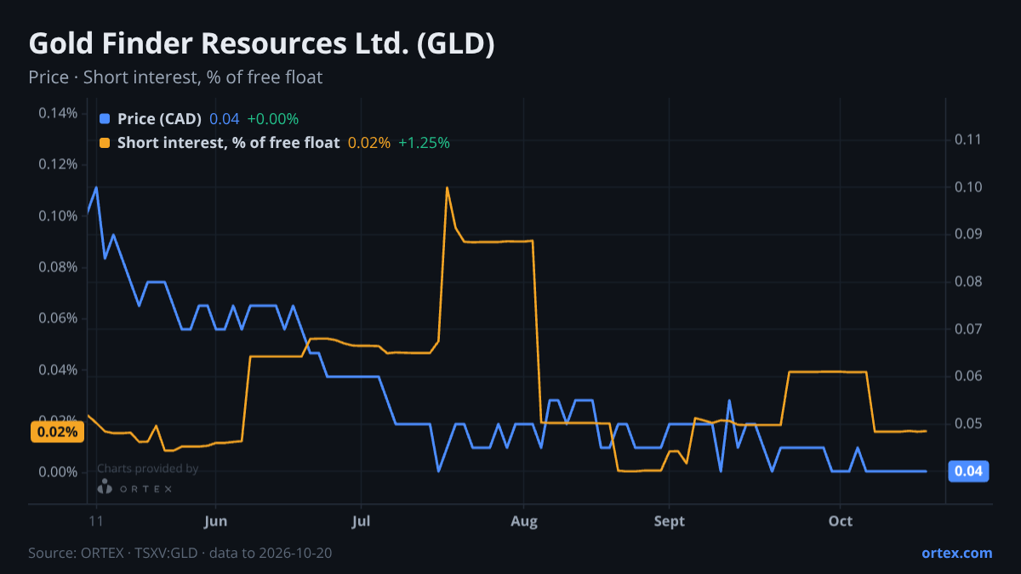Click the 11 date label on x-axis

(x=95, y=521)
